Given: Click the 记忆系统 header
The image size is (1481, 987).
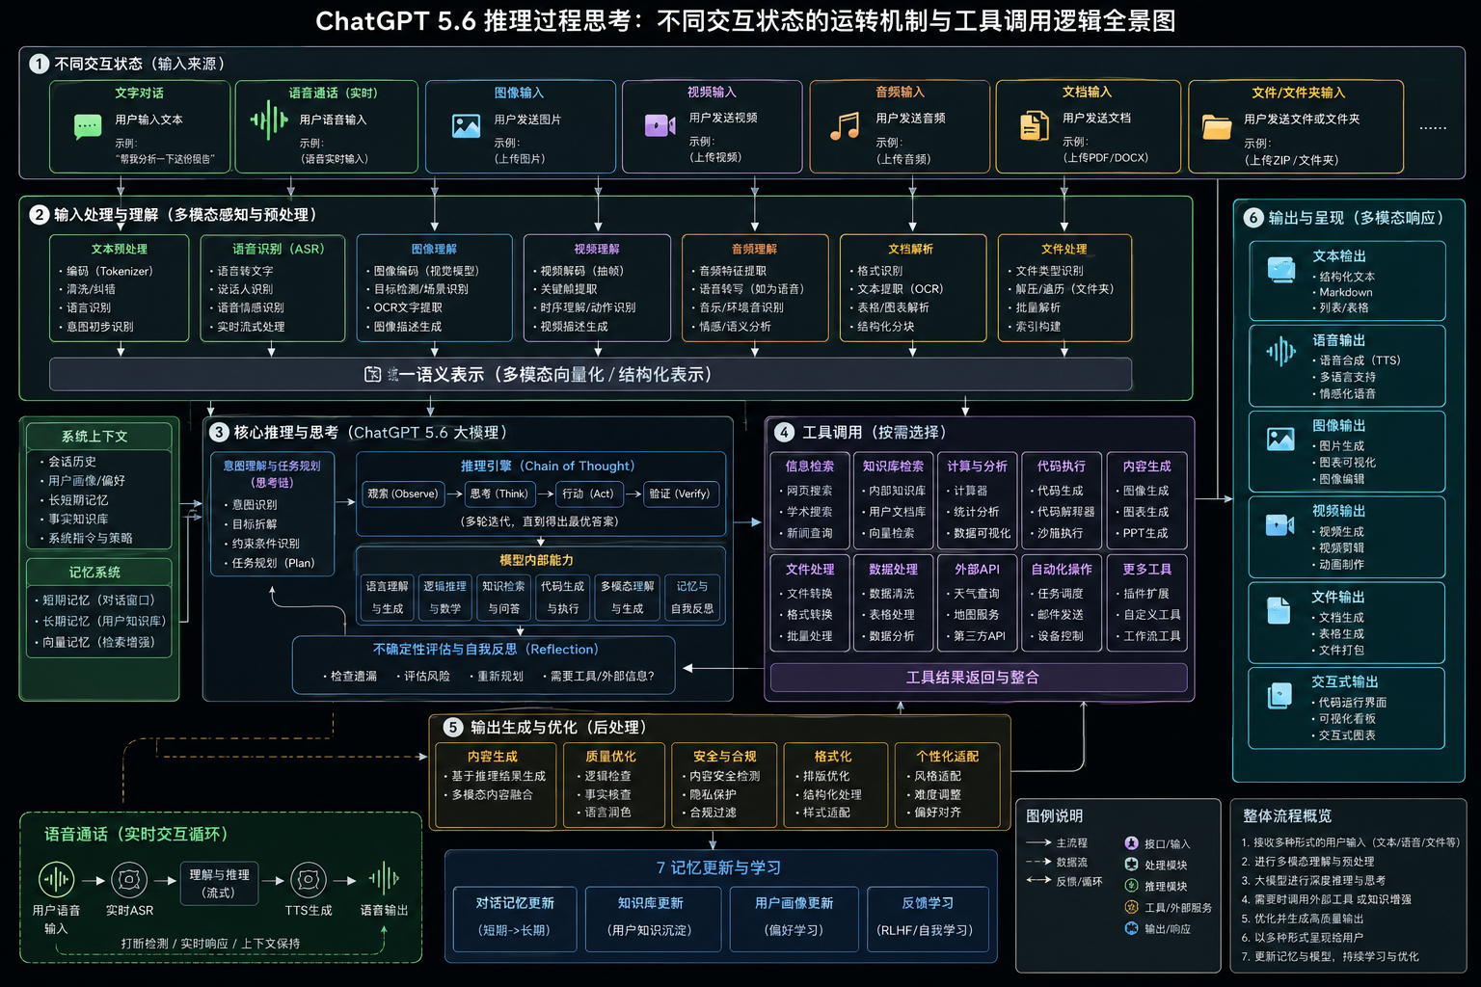Looking at the screenshot, I should tap(98, 573).
